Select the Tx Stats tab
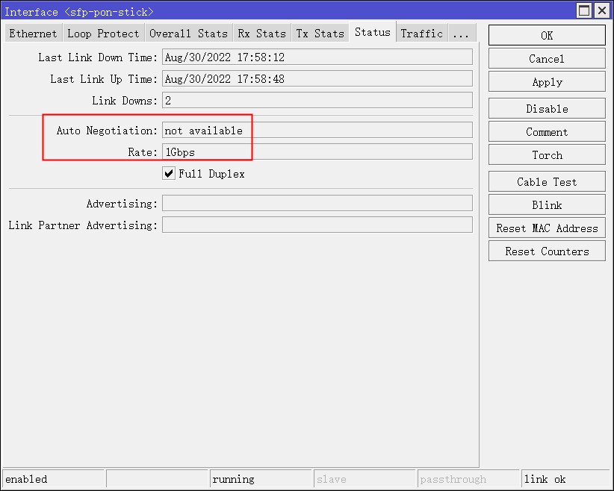This screenshot has width=614, height=491. pyautogui.click(x=320, y=34)
